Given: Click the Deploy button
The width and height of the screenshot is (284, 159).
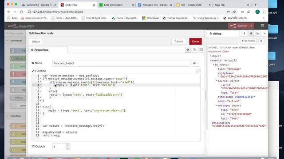Looking at the screenshot, I should (239, 26).
